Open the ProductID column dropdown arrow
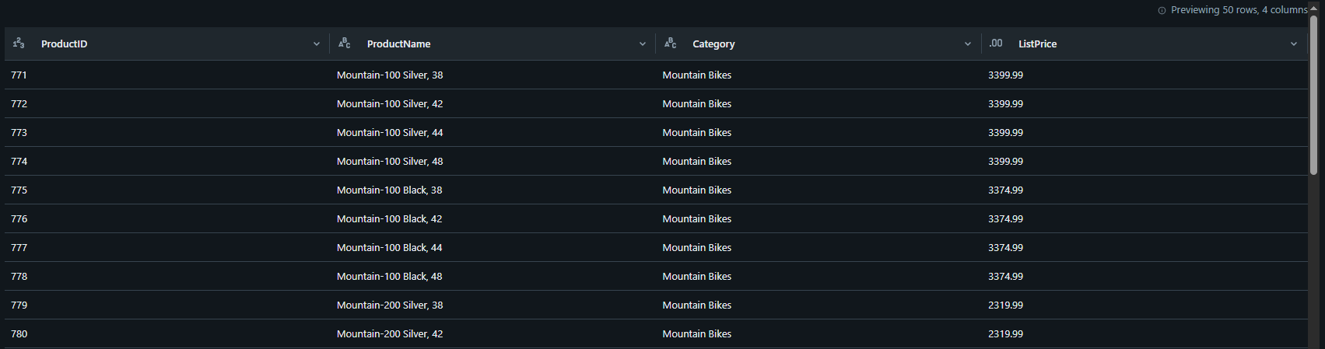Viewport: 1325px width, 349px height. pyautogui.click(x=317, y=44)
